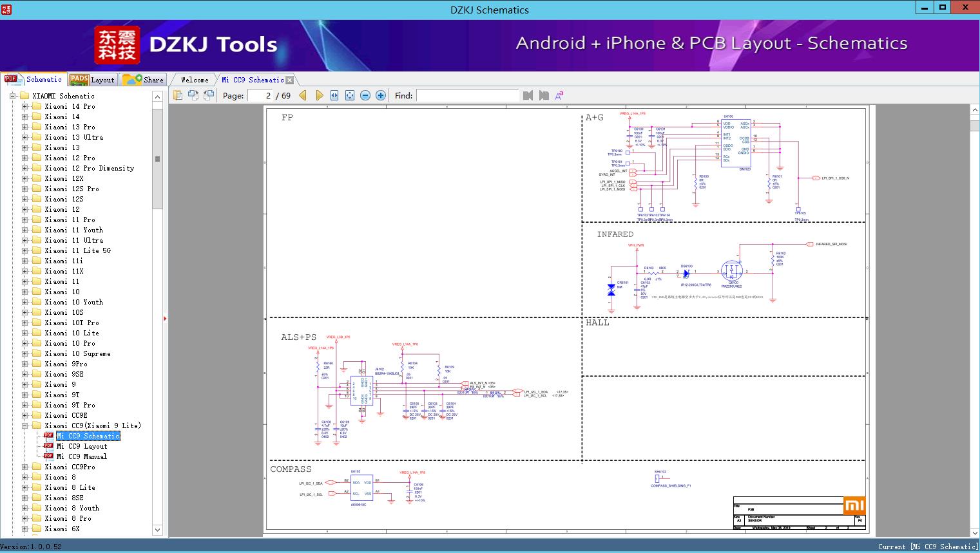Click "Current [Mi CC9 Schematic]" status text

coord(928,547)
